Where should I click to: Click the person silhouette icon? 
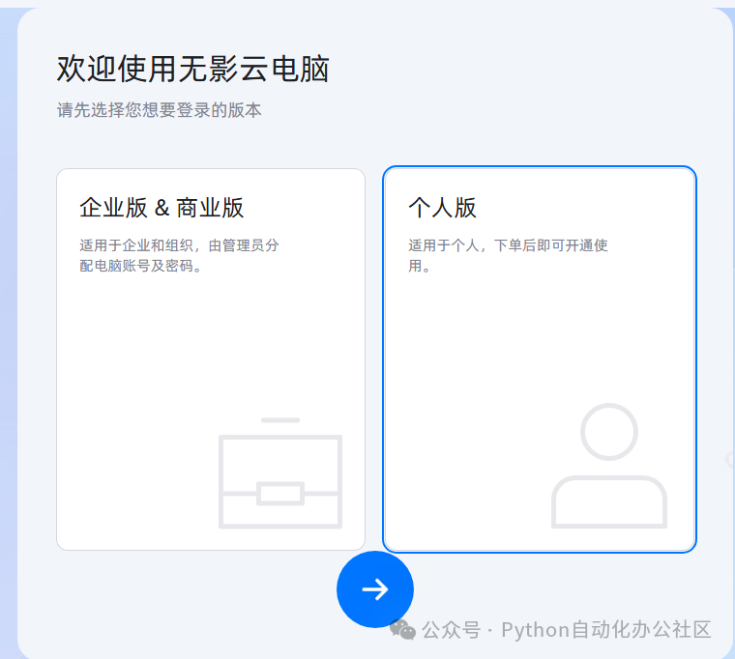tap(609, 466)
